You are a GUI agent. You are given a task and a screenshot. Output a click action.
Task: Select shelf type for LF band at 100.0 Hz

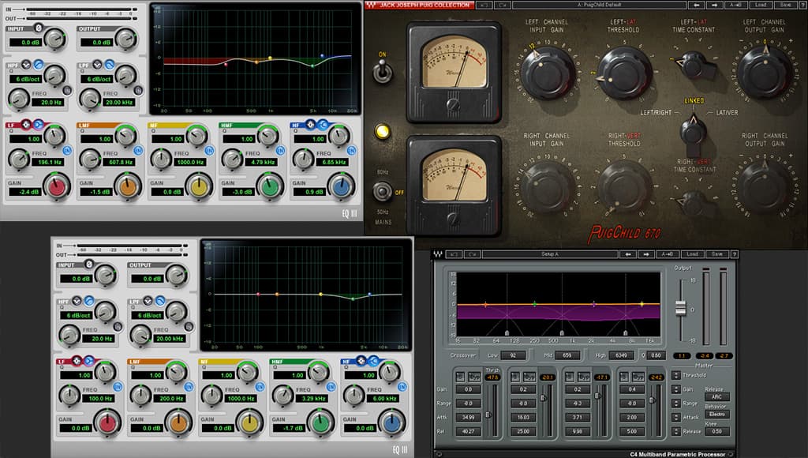point(88,361)
